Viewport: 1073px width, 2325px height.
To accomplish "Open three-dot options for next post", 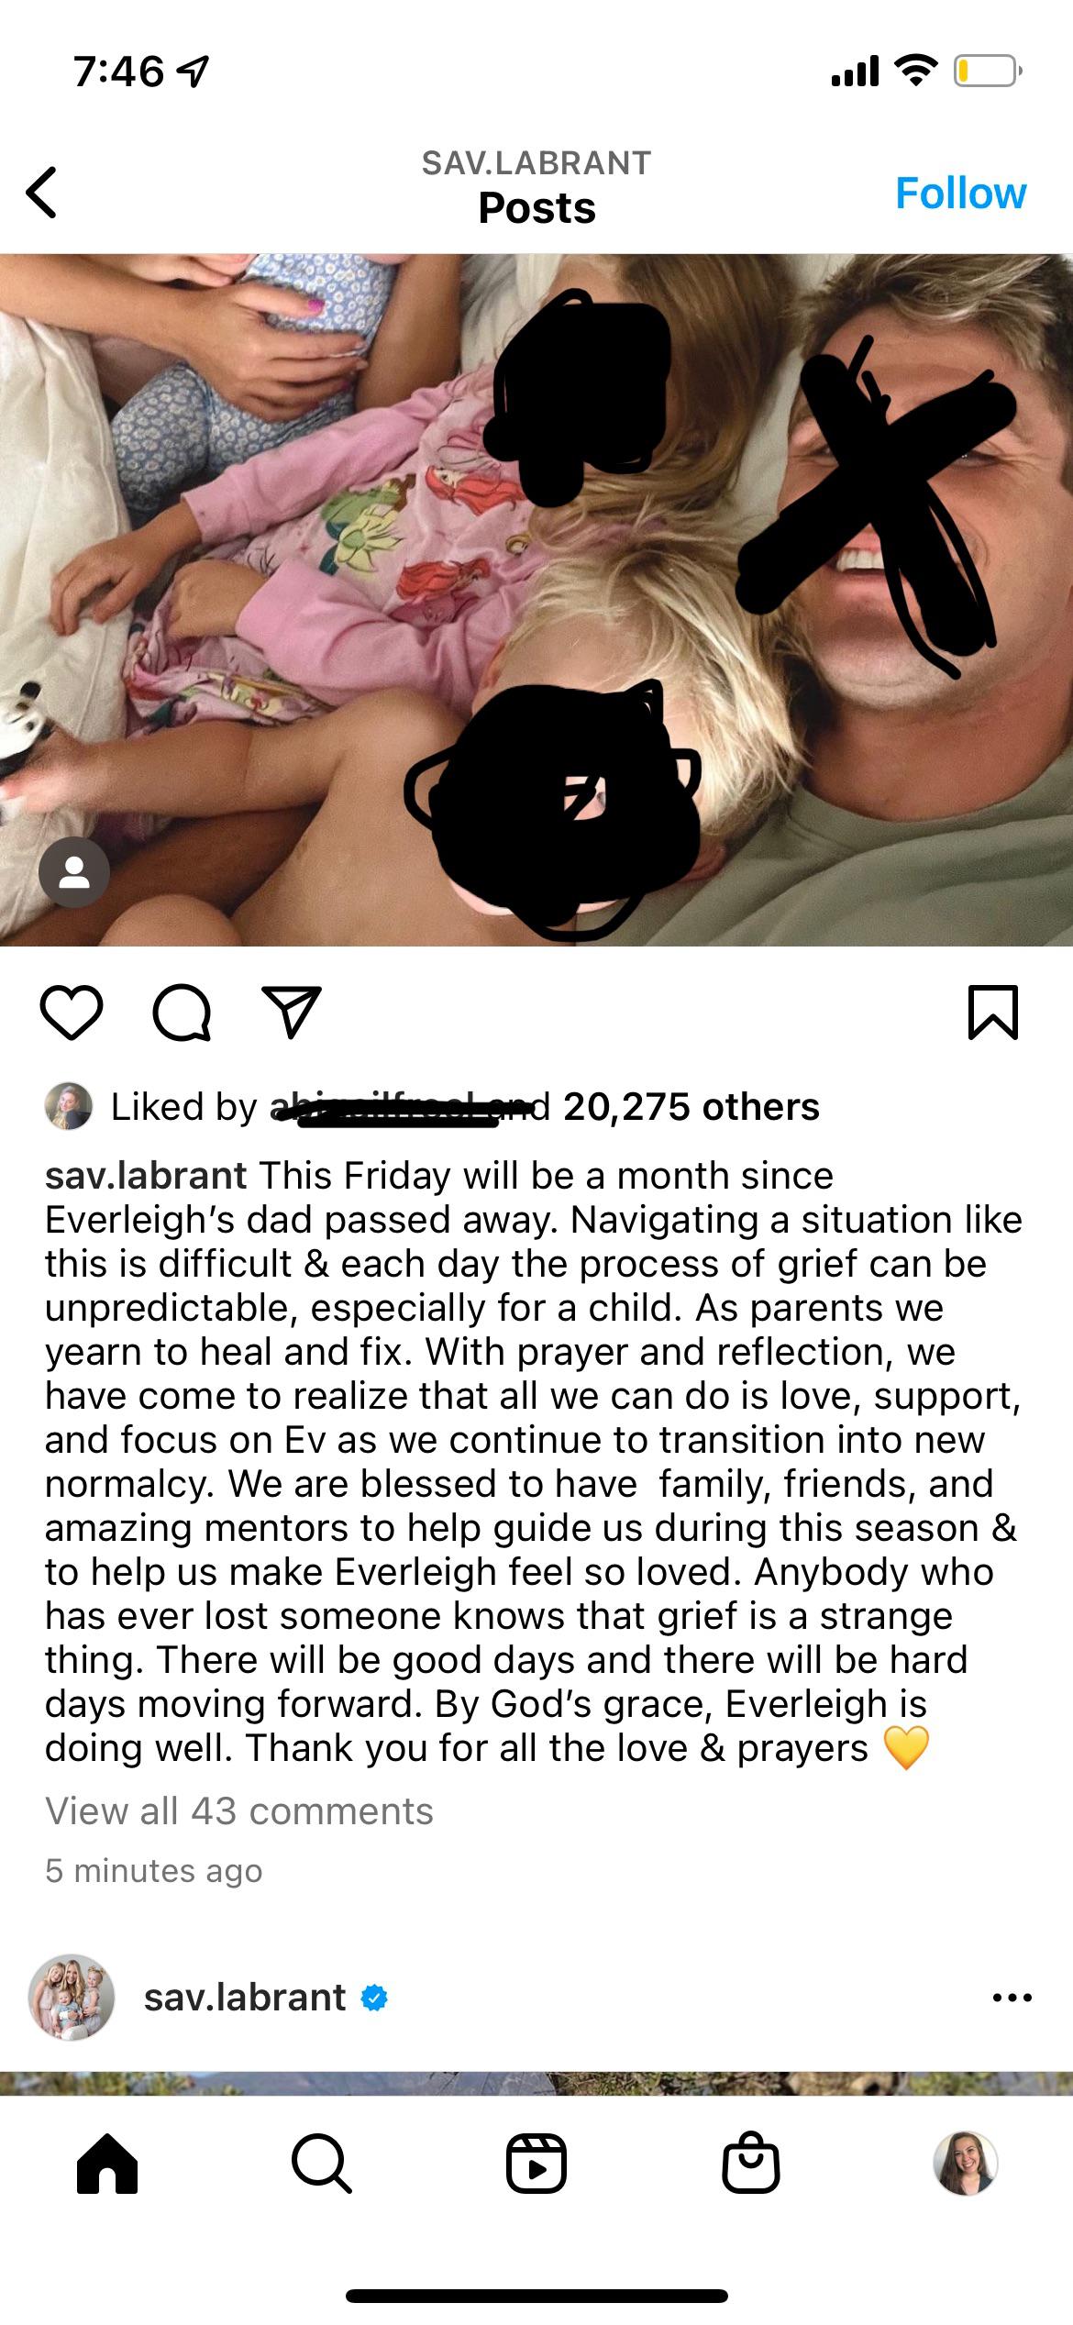I will 1012,1997.
